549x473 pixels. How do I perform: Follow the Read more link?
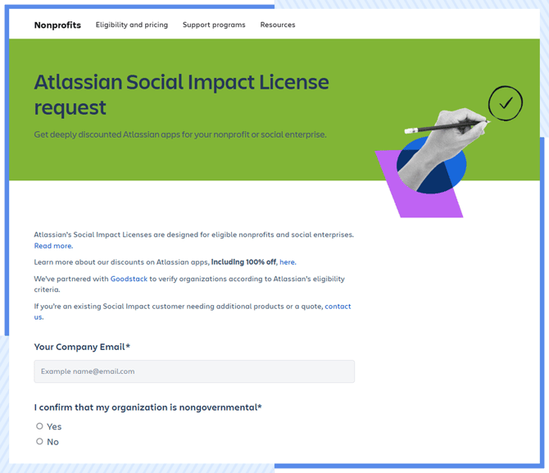point(53,246)
